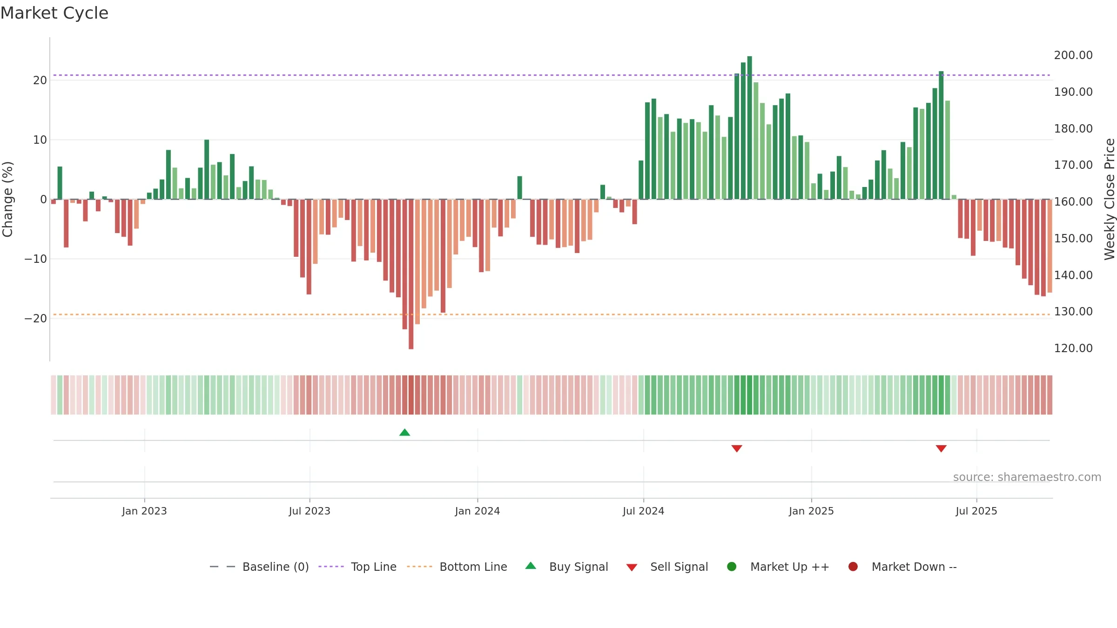Click the 170.00 price axis label
Screen dimensions: 1117x628
[1073, 165]
